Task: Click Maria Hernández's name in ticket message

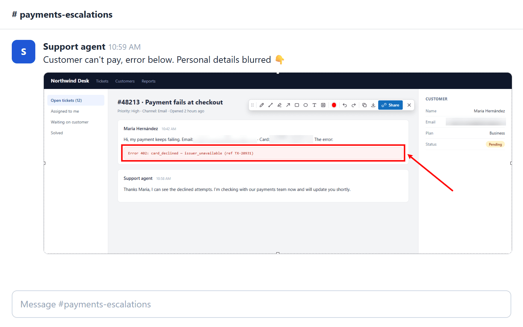Action: coord(141,129)
